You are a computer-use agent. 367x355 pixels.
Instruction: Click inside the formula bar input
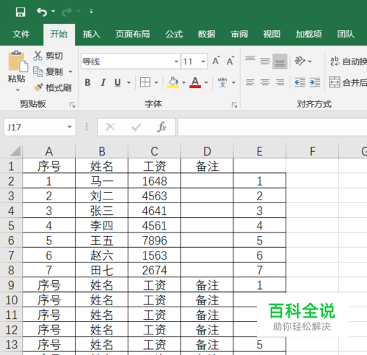click(272, 127)
